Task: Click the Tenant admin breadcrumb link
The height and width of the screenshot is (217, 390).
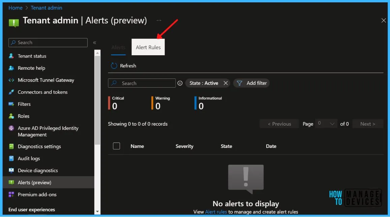Action: [47, 8]
